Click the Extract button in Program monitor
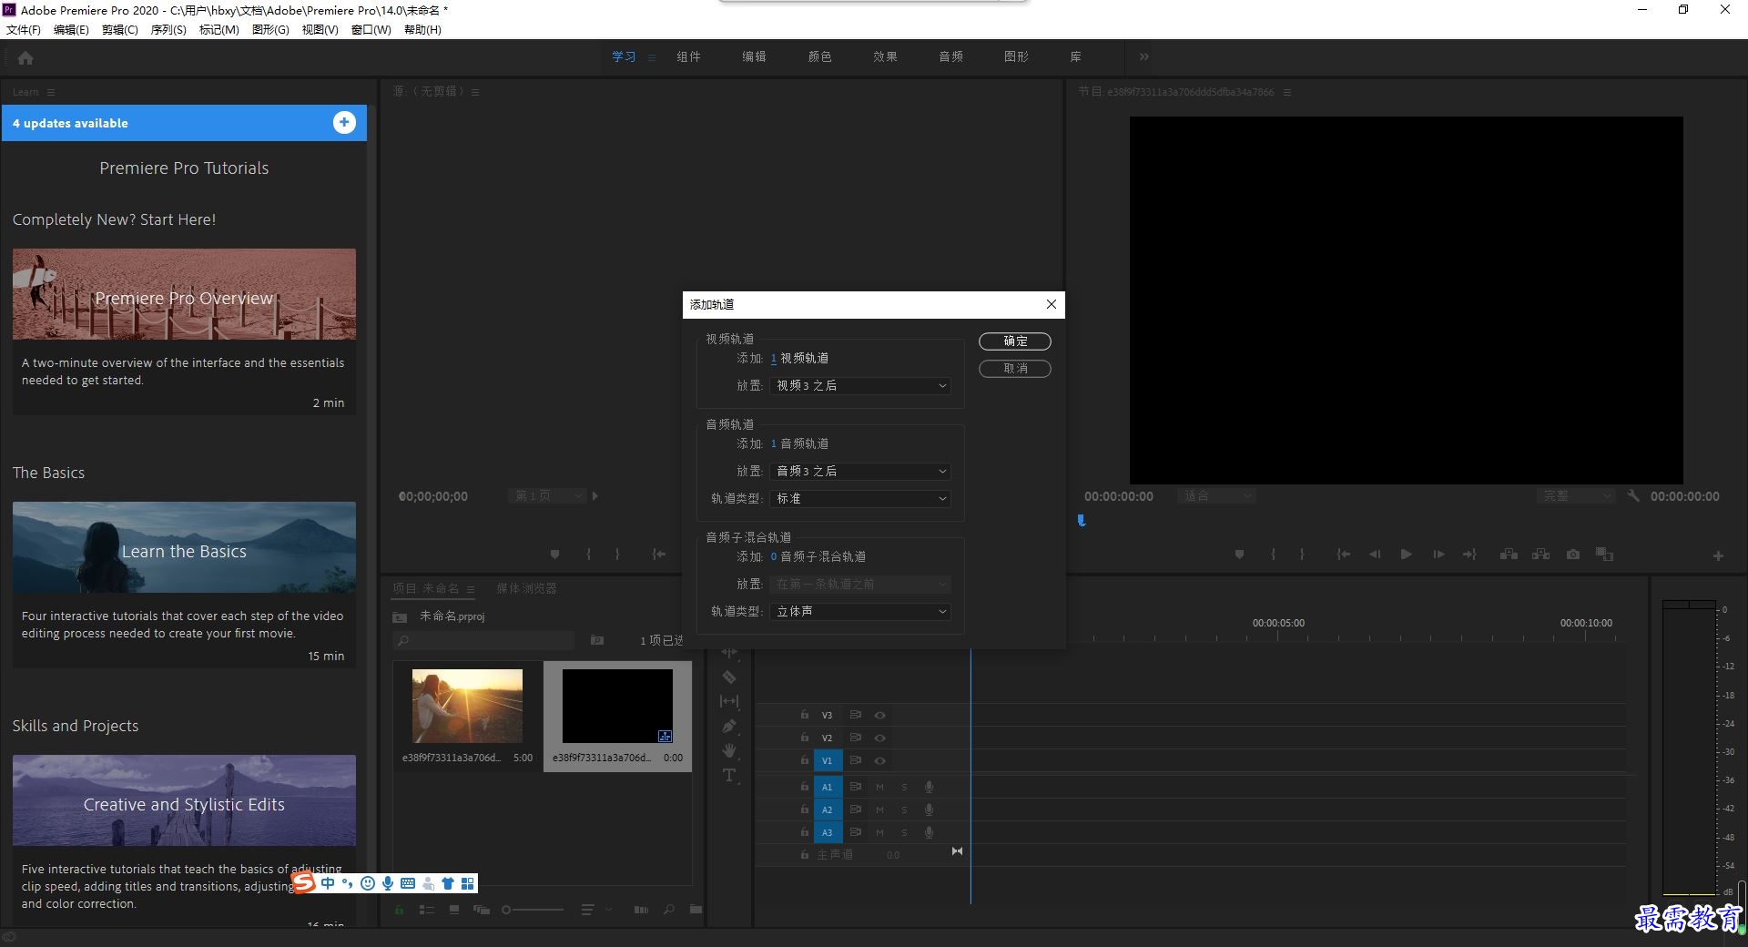The height and width of the screenshot is (947, 1748). [x=1540, y=554]
